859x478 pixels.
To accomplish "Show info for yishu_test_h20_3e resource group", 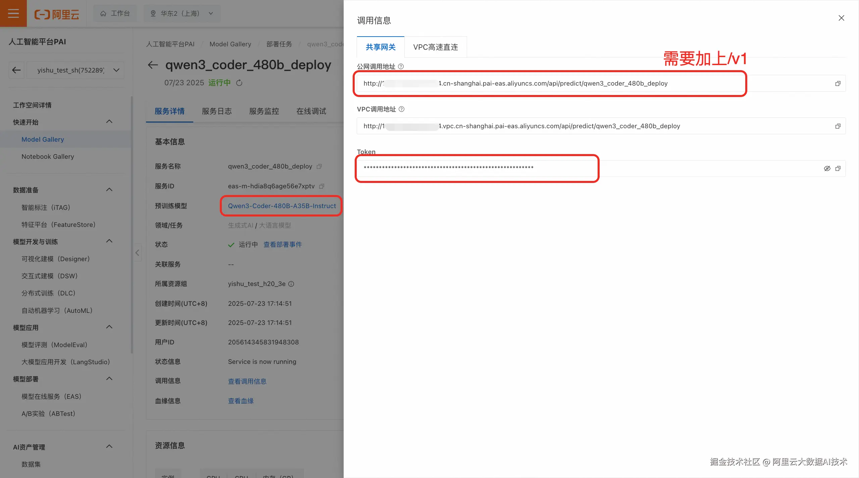I will [291, 284].
